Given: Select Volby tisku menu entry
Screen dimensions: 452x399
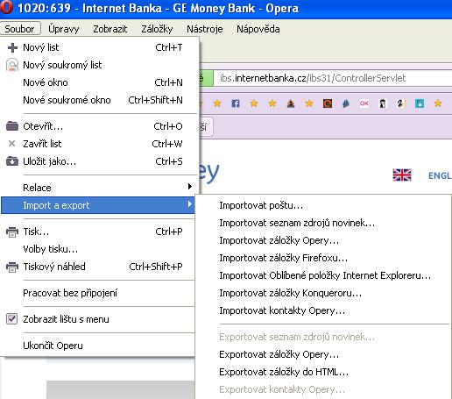Looking at the screenshot, I should click(x=98, y=249).
